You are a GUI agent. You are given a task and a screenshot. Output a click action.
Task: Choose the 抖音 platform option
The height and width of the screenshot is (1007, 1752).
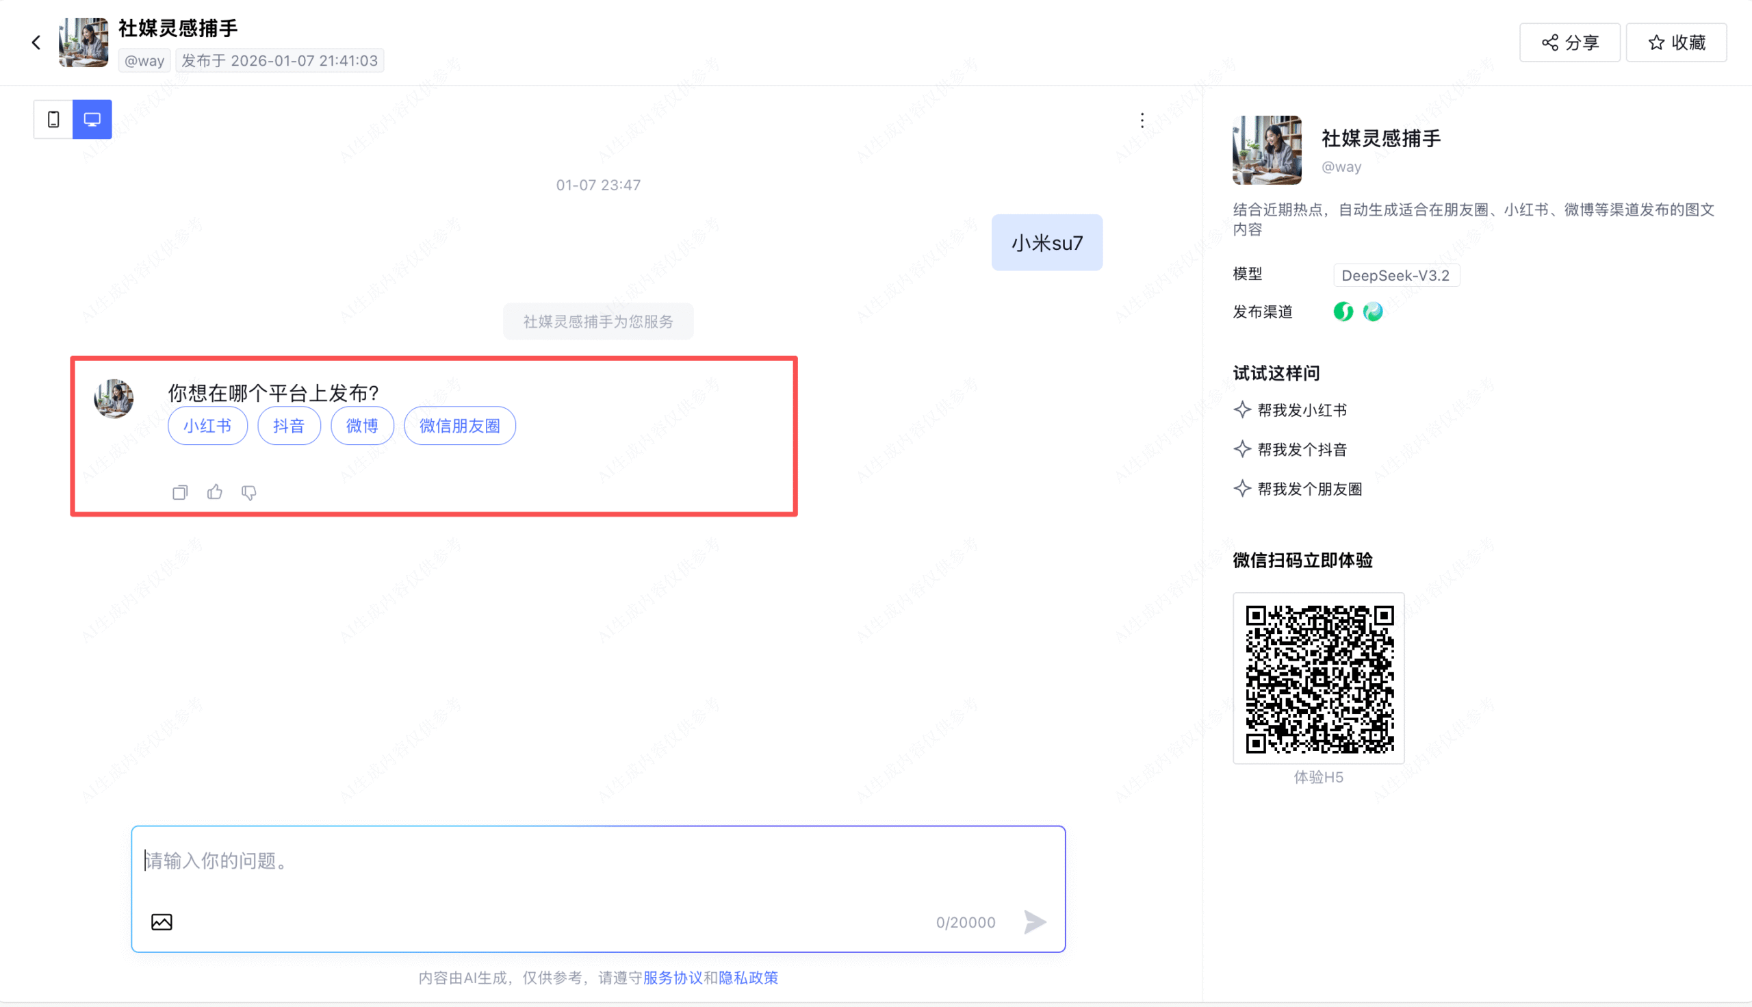point(289,426)
